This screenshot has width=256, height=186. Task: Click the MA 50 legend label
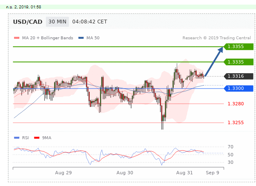click(x=93, y=38)
